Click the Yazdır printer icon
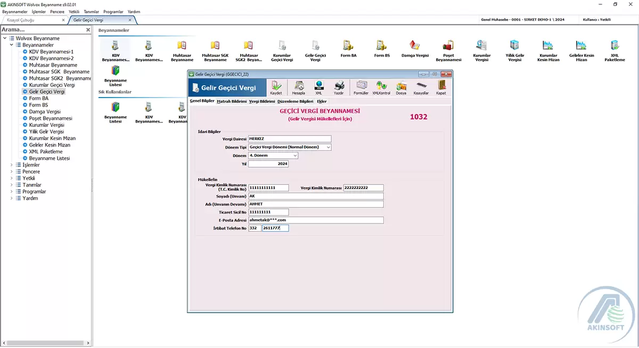The image size is (639, 348). click(339, 87)
